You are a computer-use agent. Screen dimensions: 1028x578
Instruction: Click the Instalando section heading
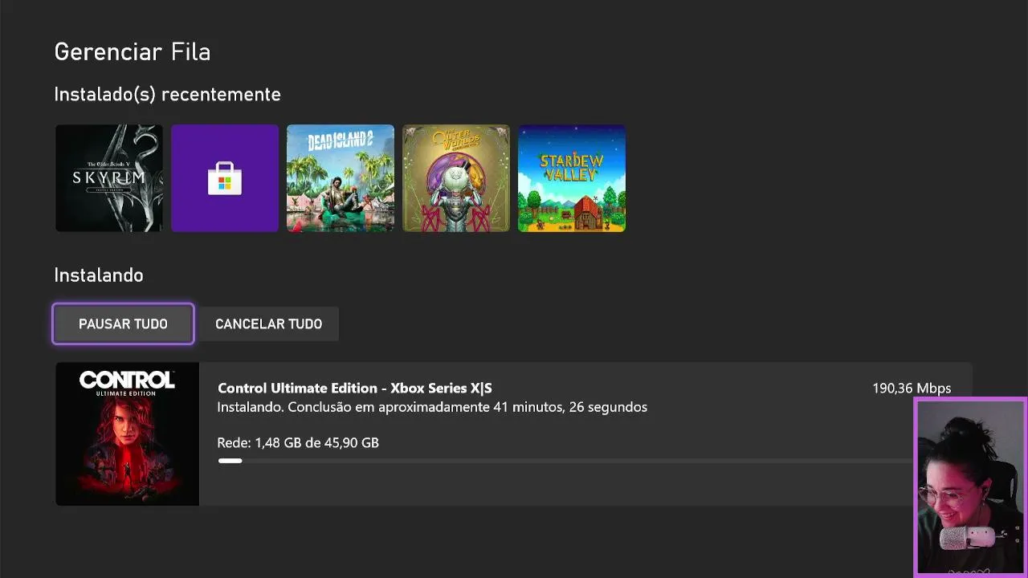pyautogui.click(x=99, y=275)
